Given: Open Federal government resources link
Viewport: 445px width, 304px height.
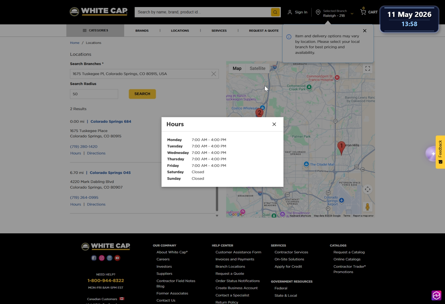Looking at the screenshot, I should (281, 288).
